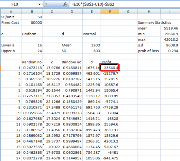This screenshot has width=180, height=161.
Task: Select the Summary Statistics heading cell
Action: (154, 22)
